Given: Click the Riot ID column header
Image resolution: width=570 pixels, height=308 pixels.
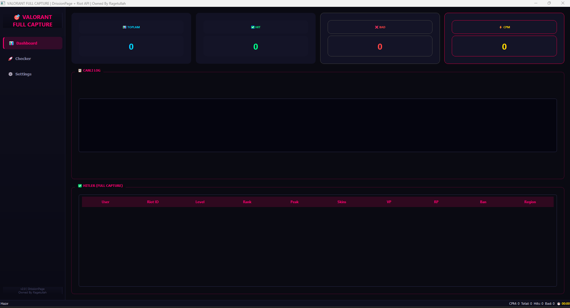Looking at the screenshot, I should 153,202.
